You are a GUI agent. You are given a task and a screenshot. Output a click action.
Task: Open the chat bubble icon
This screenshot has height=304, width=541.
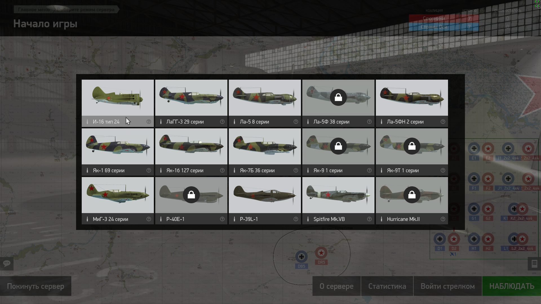point(7,264)
